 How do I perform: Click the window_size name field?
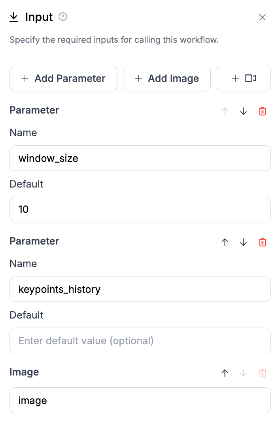[140, 158]
